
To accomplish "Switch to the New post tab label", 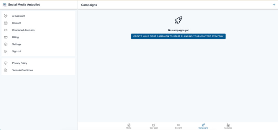I will point(153,128).
